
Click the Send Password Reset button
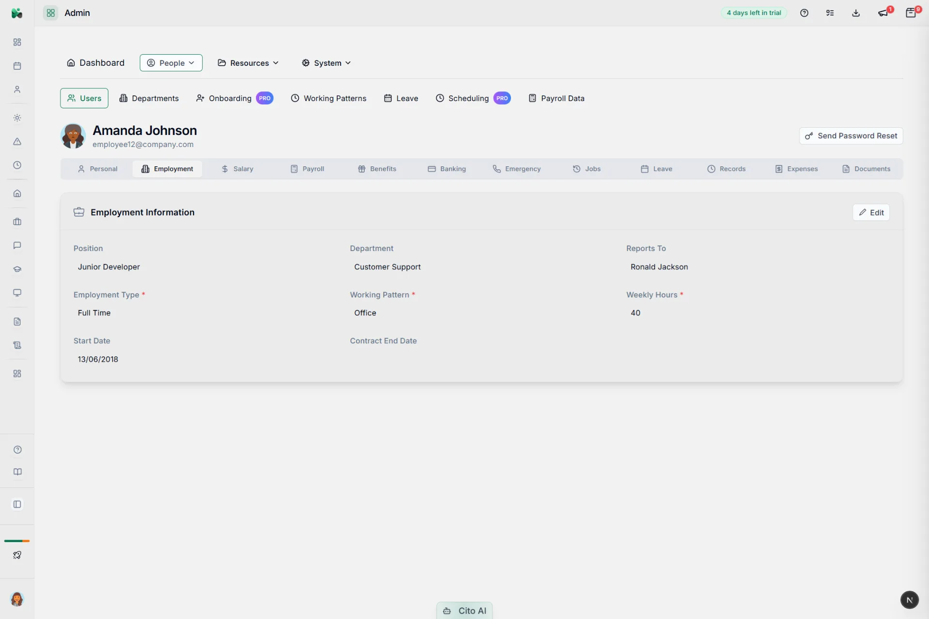(x=851, y=136)
